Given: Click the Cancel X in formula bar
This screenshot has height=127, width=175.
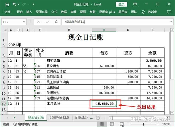Looking at the screenshot, I should tap(38, 22).
